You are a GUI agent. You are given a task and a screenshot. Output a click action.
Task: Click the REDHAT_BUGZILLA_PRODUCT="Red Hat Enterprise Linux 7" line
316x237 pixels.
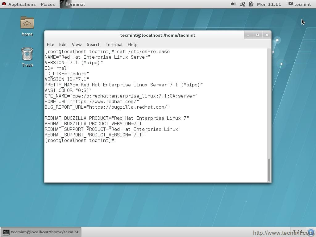coord(117,118)
